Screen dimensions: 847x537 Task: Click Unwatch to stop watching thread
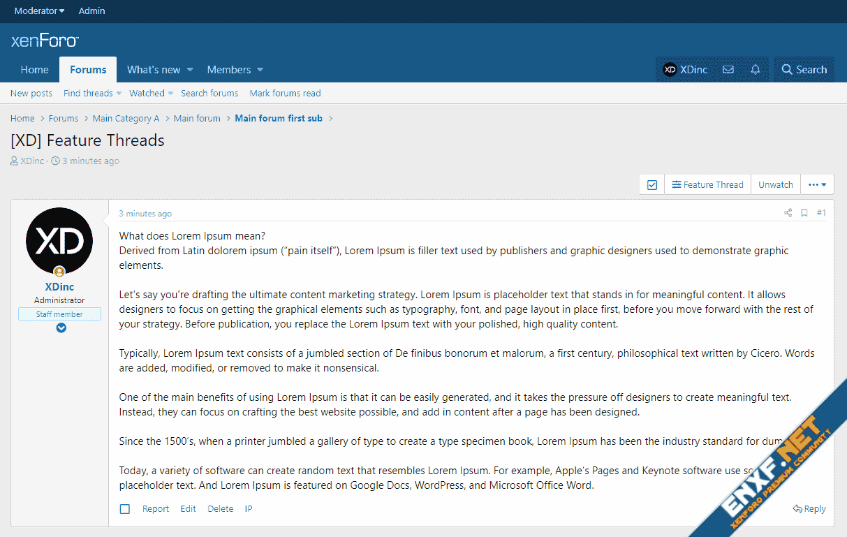pyautogui.click(x=775, y=185)
